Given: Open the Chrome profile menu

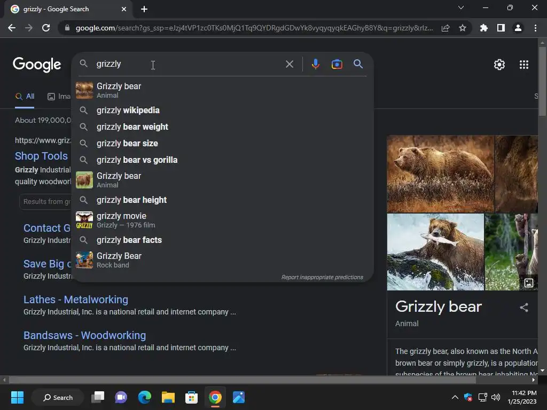Looking at the screenshot, I should click(518, 28).
